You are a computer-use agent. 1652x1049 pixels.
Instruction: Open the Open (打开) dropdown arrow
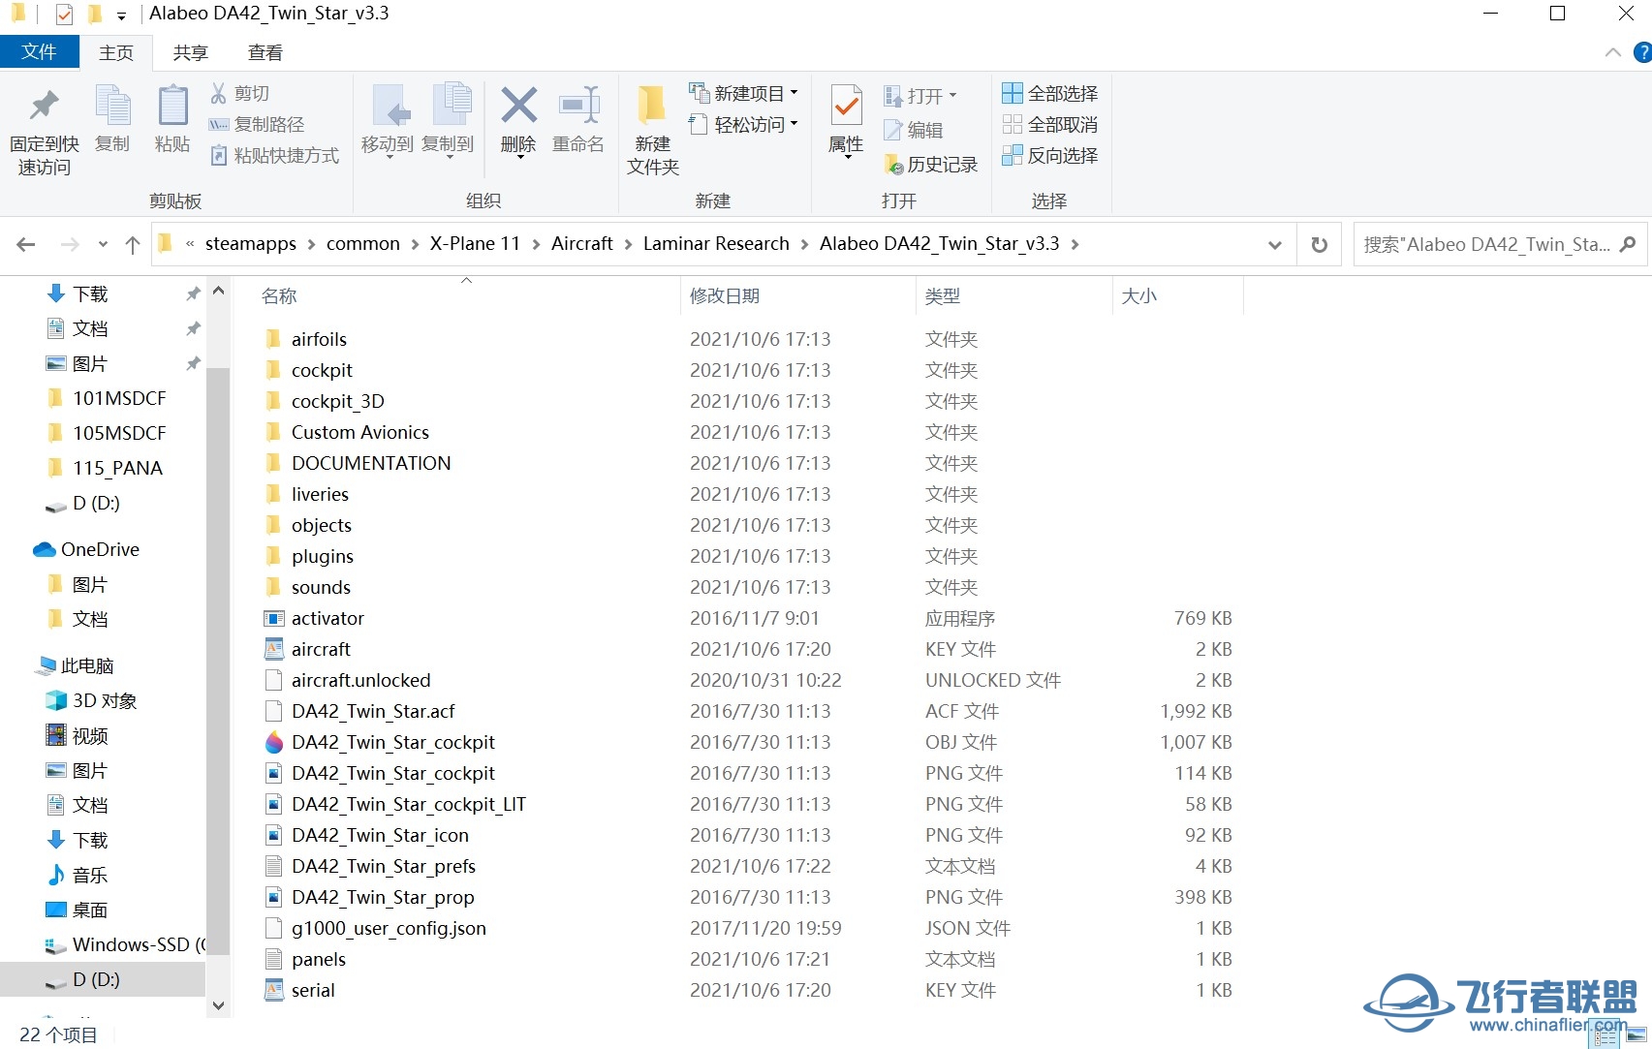point(952,95)
